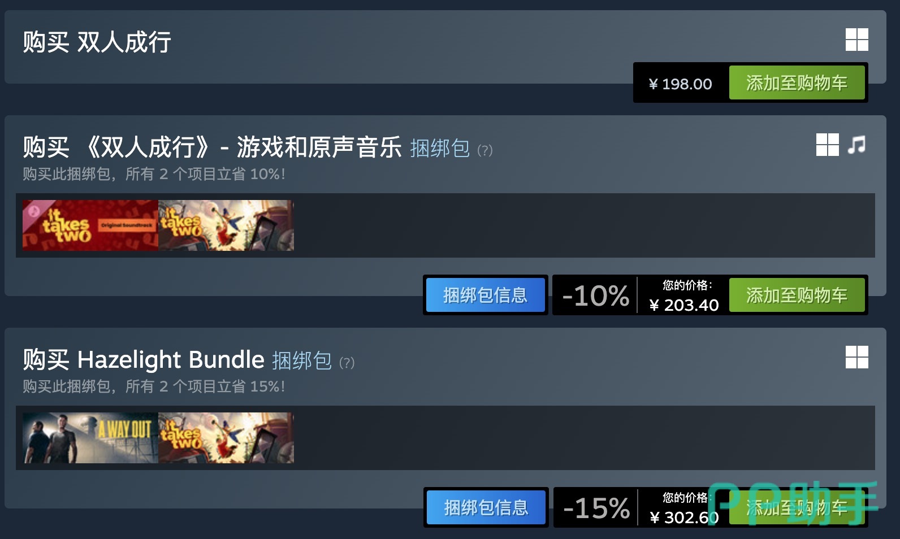Click the (?) help icon beside Hazelight 捆绑包
This screenshot has width=900, height=539.
347,363
